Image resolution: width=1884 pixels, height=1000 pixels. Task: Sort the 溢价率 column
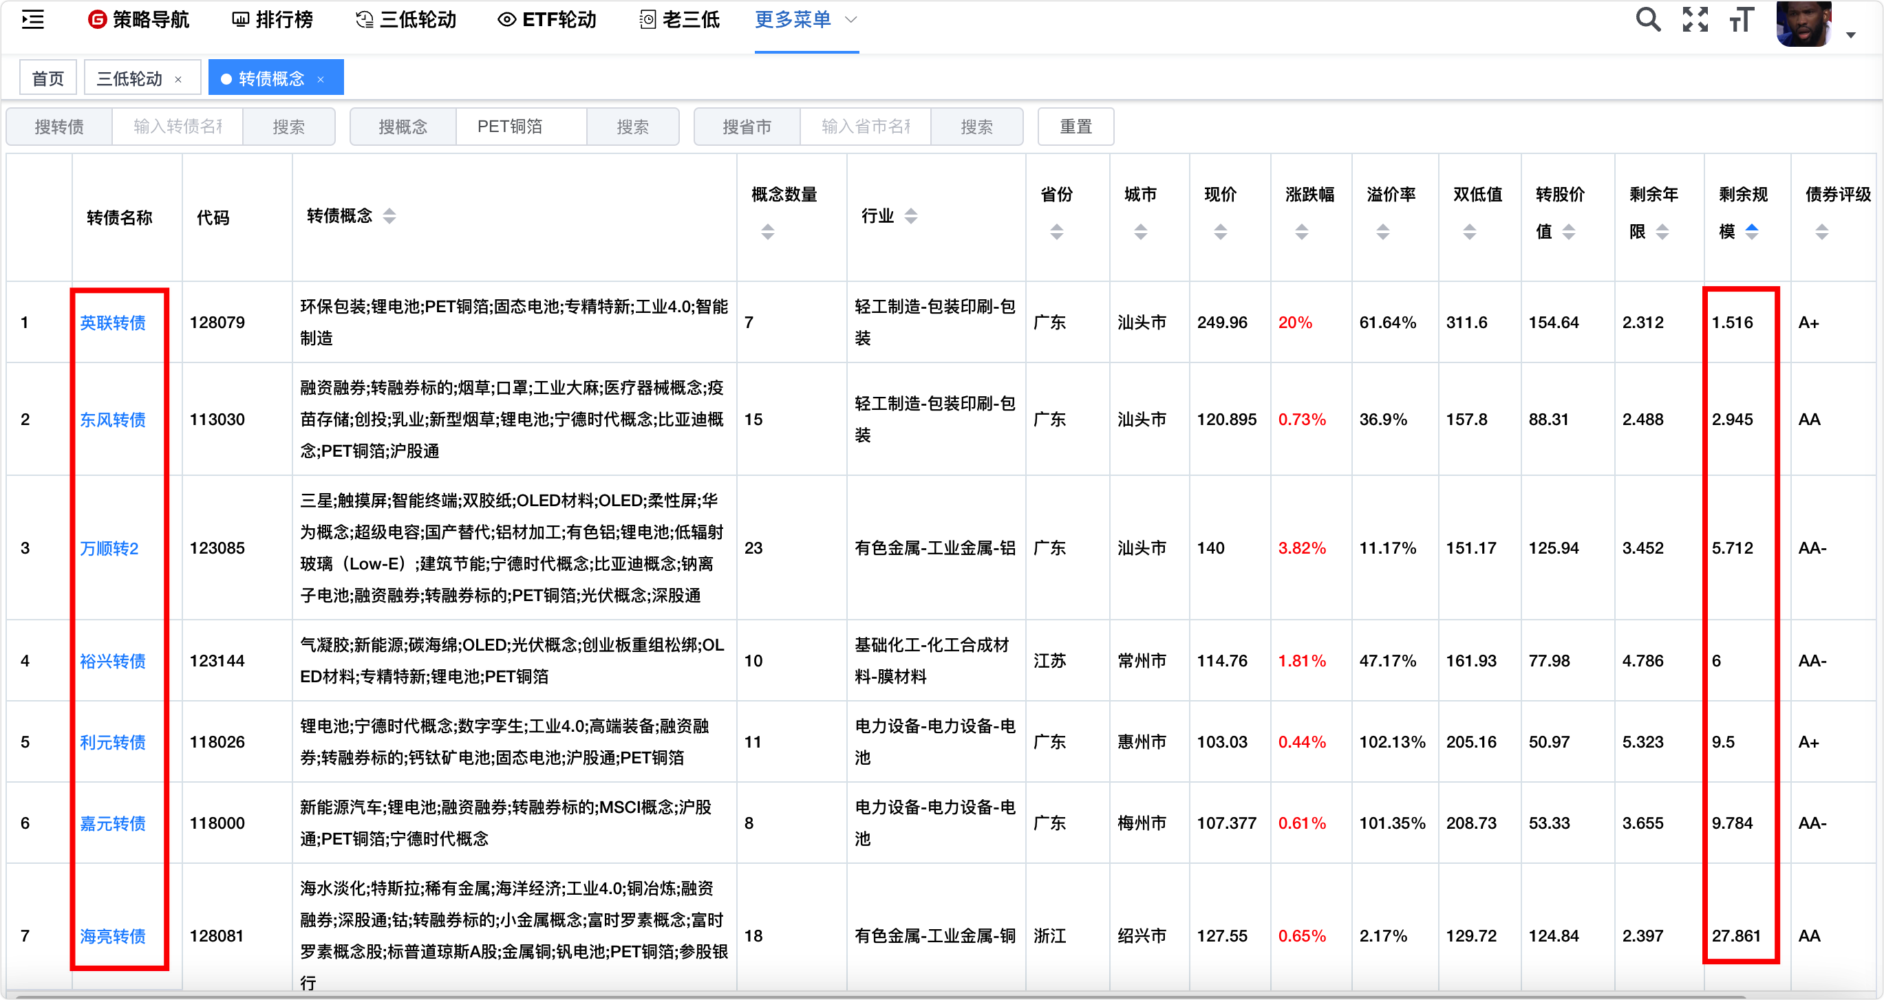(x=1382, y=232)
